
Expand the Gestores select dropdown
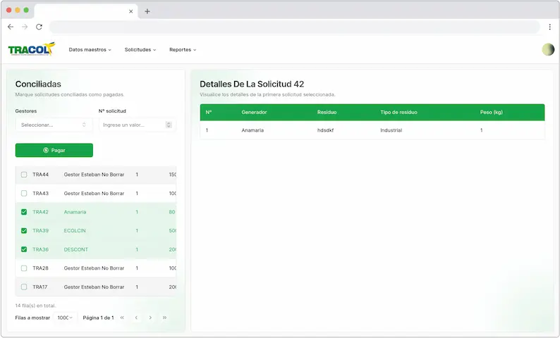54,125
